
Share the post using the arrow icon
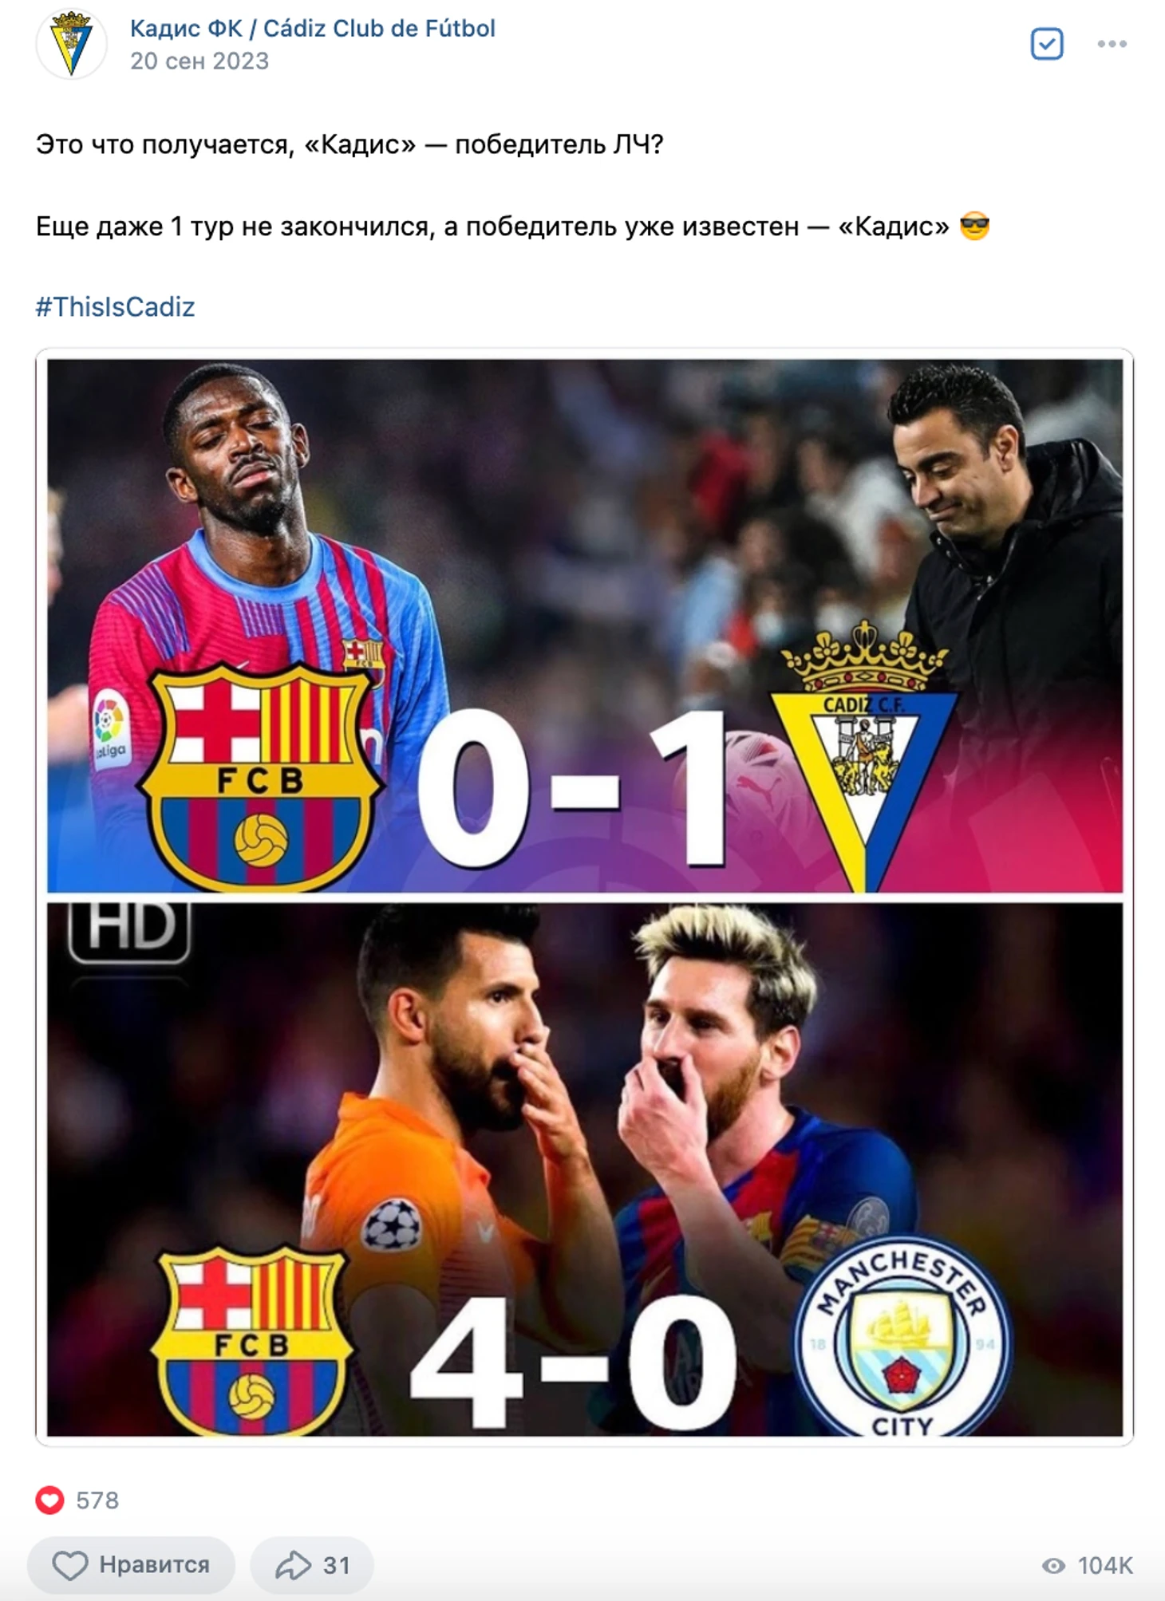pos(293,1565)
